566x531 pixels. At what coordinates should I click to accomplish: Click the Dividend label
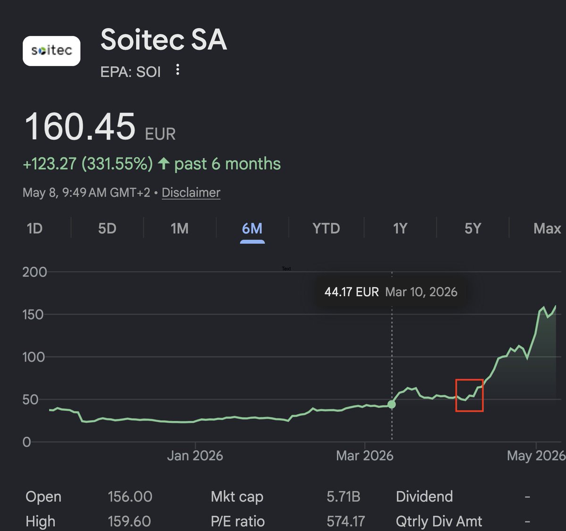pos(424,497)
